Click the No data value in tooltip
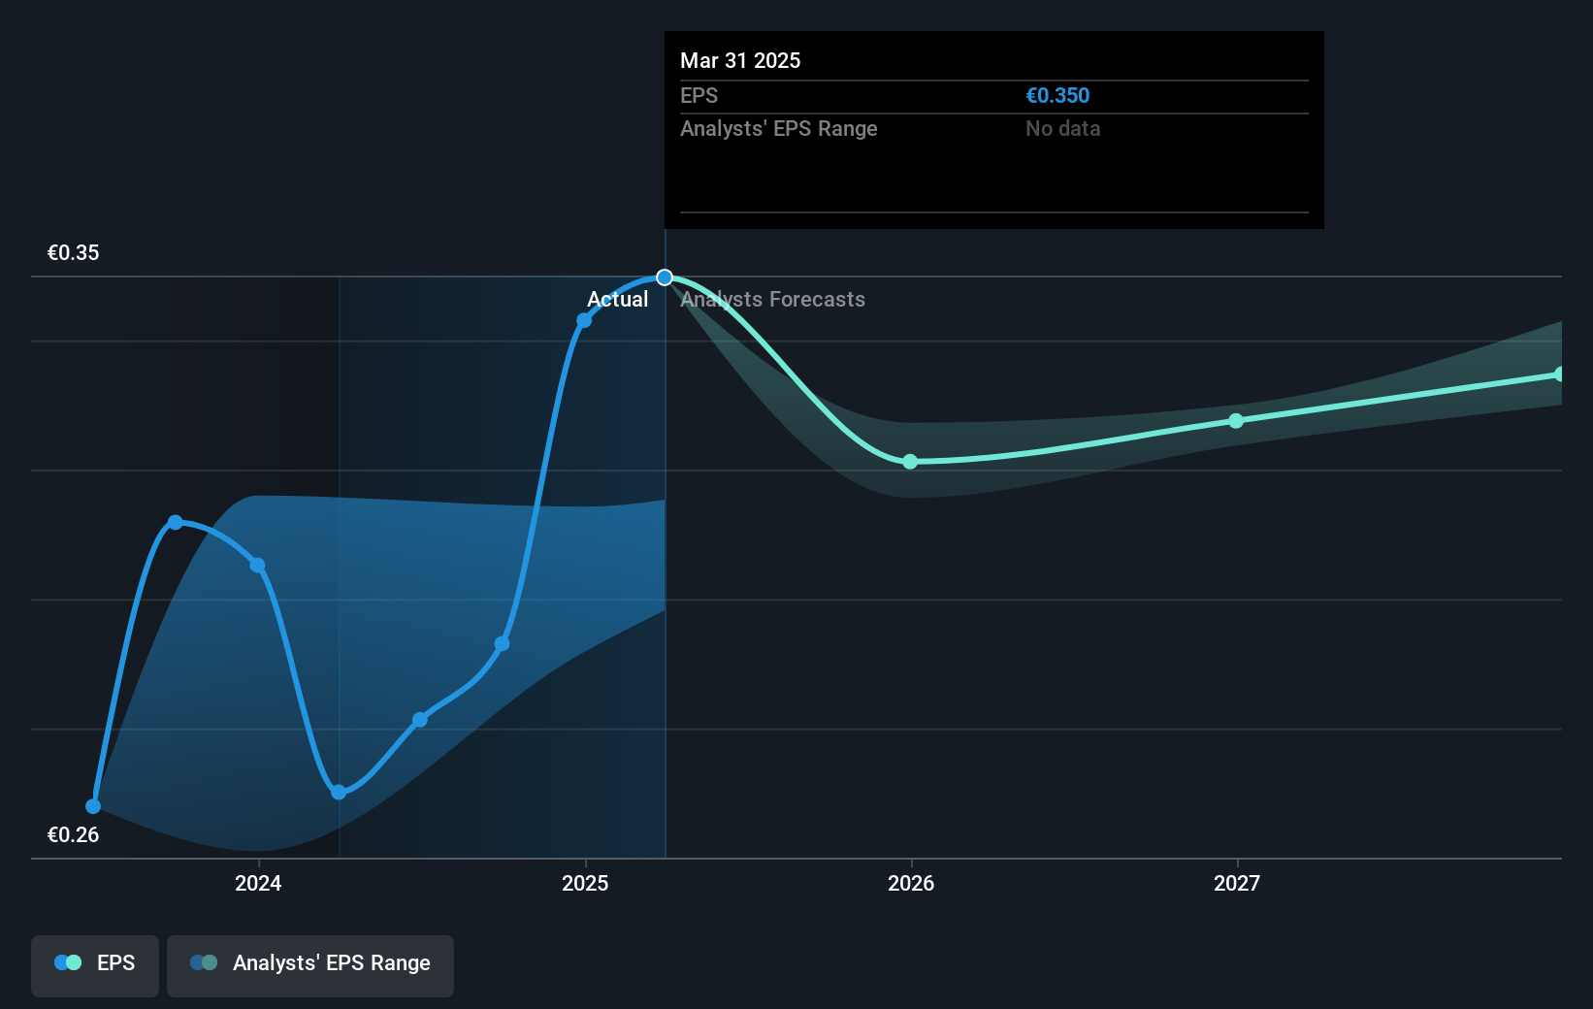The image size is (1593, 1009). click(x=1062, y=129)
